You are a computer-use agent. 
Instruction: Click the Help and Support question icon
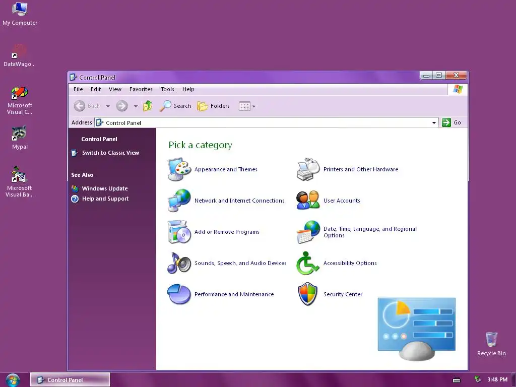(x=75, y=199)
